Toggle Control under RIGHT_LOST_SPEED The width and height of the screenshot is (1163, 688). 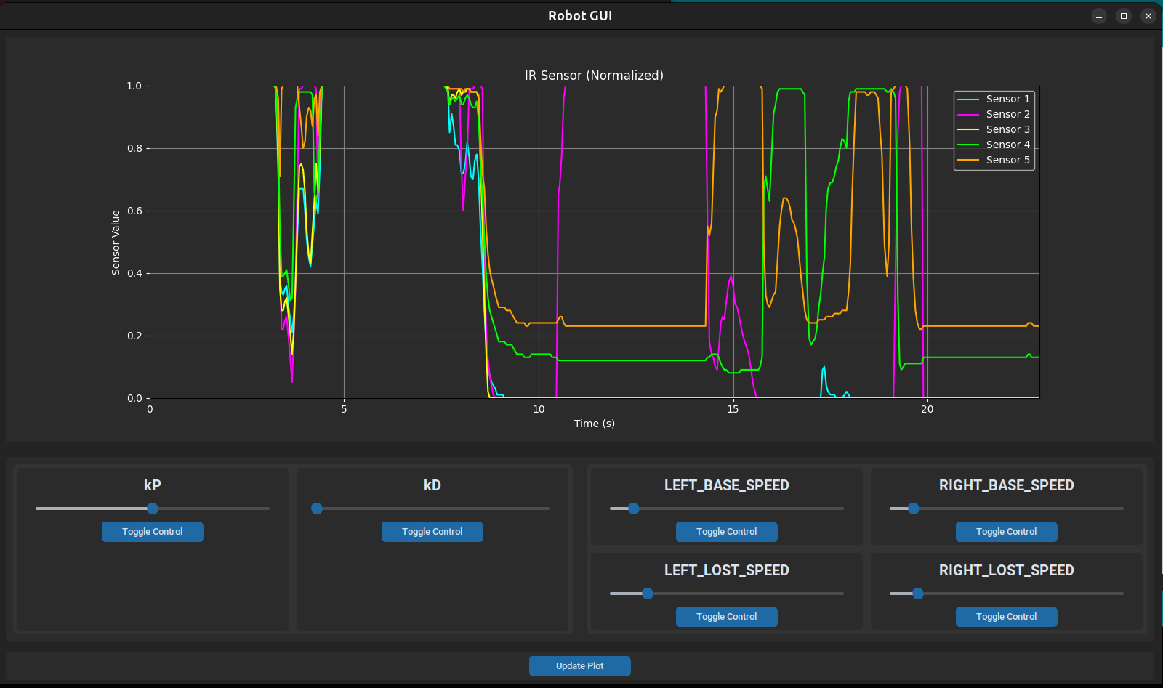pos(1005,616)
